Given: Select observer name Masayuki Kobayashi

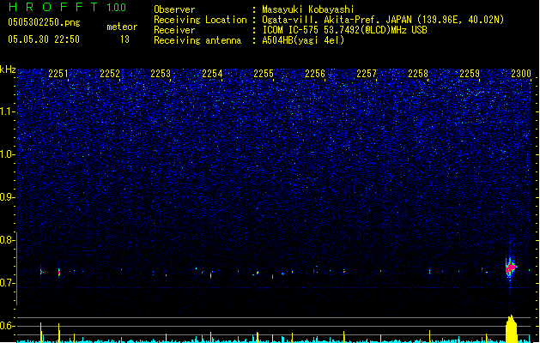Looking at the screenshot, I should [x=308, y=9].
